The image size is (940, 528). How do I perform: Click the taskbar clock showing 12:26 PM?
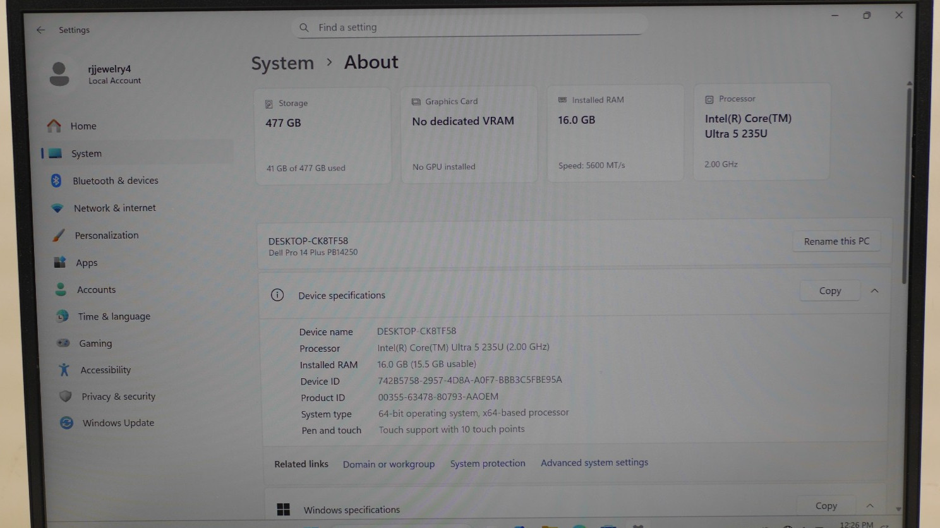click(x=857, y=524)
